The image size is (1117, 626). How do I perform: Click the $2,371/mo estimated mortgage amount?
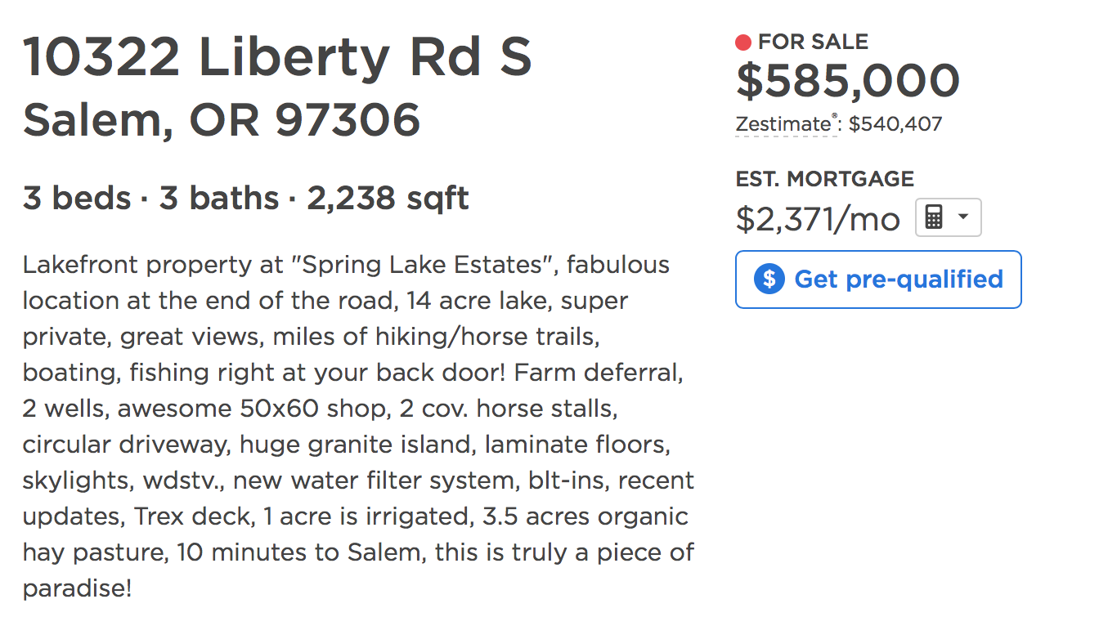(x=818, y=219)
